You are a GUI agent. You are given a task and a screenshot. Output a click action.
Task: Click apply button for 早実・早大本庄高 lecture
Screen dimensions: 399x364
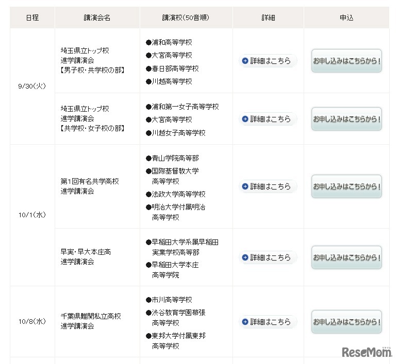click(x=346, y=257)
